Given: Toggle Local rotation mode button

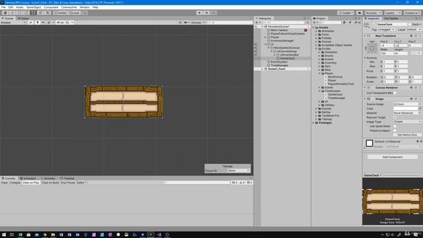Looking at the screenshot, I should (x=74, y=13).
